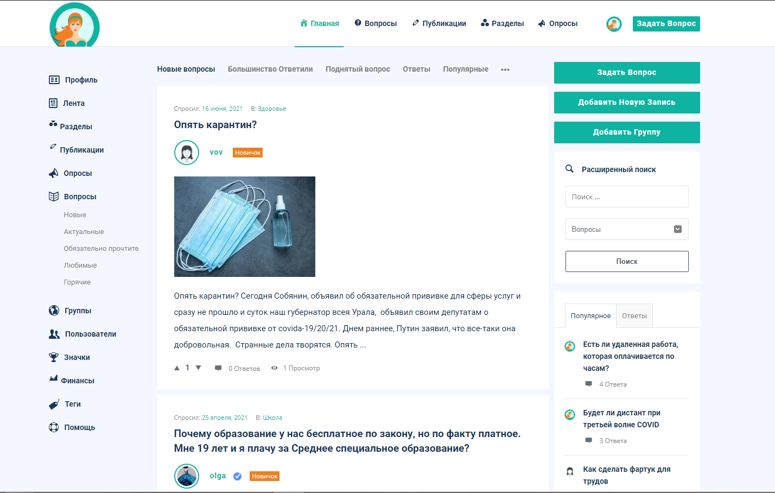
Task: Click the magnifier icon beside Расширенный поиск
Action: [569, 169]
